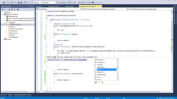Open the Solution Explorer side tab

pyautogui.click(x=175, y=18)
